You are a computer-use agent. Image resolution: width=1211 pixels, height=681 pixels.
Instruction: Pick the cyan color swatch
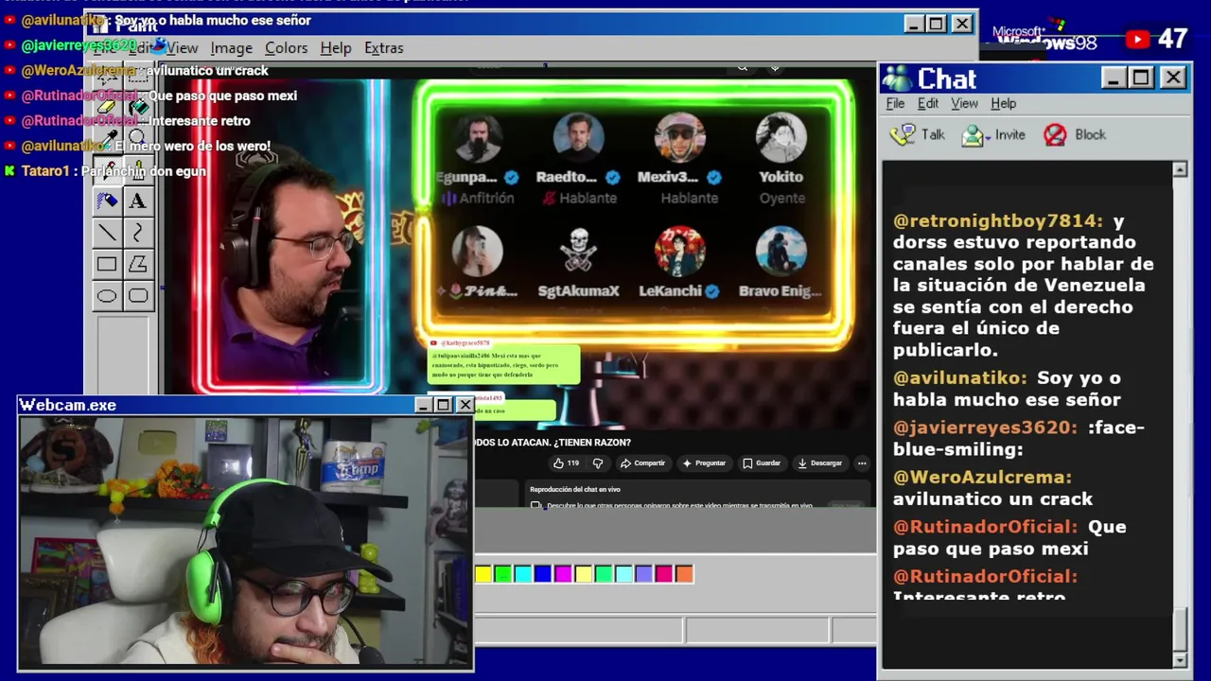coord(523,573)
